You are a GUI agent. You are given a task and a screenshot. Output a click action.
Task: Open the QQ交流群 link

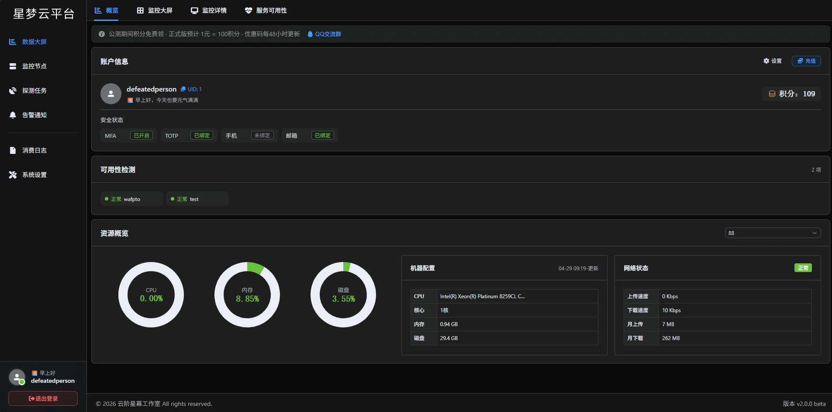tap(325, 34)
